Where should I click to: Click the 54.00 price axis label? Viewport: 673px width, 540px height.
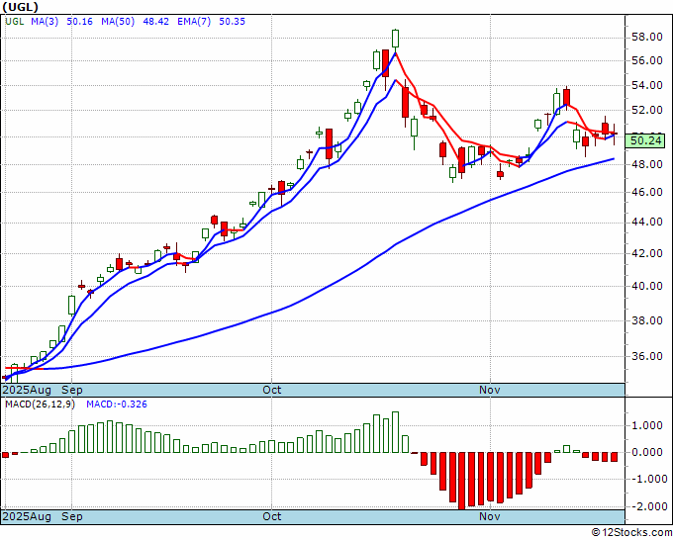pos(647,85)
